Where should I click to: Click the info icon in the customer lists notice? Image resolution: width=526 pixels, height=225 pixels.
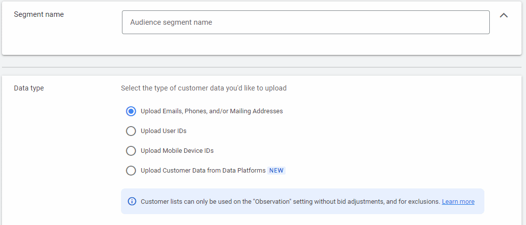click(132, 201)
